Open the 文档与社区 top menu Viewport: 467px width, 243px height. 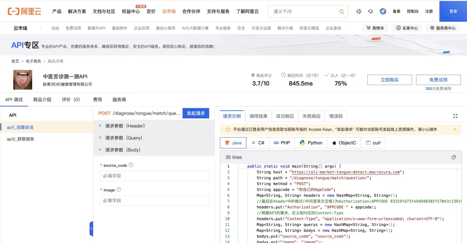coord(104,11)
